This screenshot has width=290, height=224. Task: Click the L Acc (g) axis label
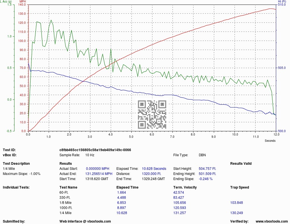pos(6,1)
